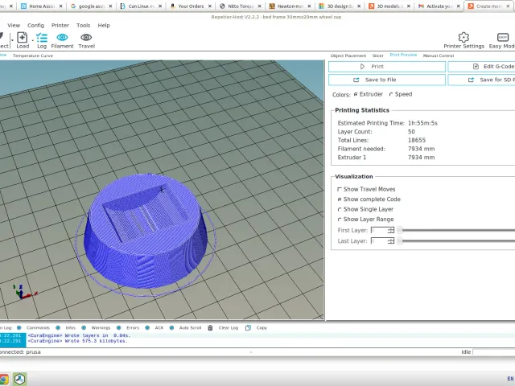
Task: Toggle the Log view icon
Action: [42, 38]
